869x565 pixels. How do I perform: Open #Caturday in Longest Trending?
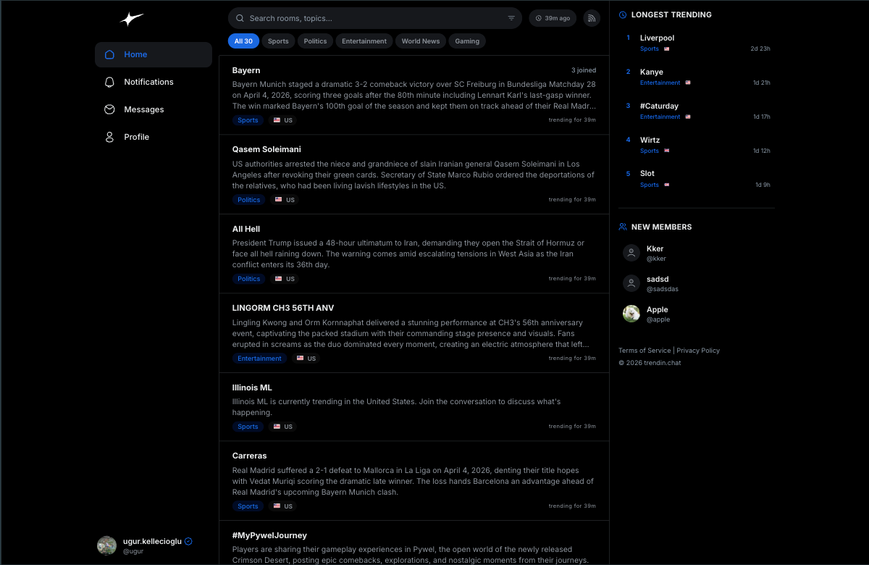click(x=659, y=106)
